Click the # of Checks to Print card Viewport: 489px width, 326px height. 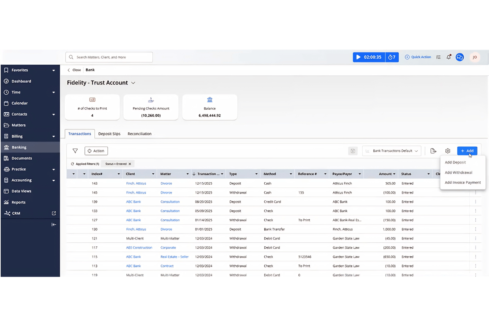point(92,107)
